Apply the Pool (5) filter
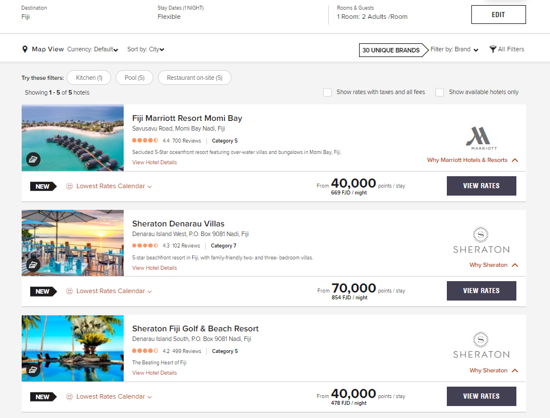550x418 pixels. tap(134, 77)
